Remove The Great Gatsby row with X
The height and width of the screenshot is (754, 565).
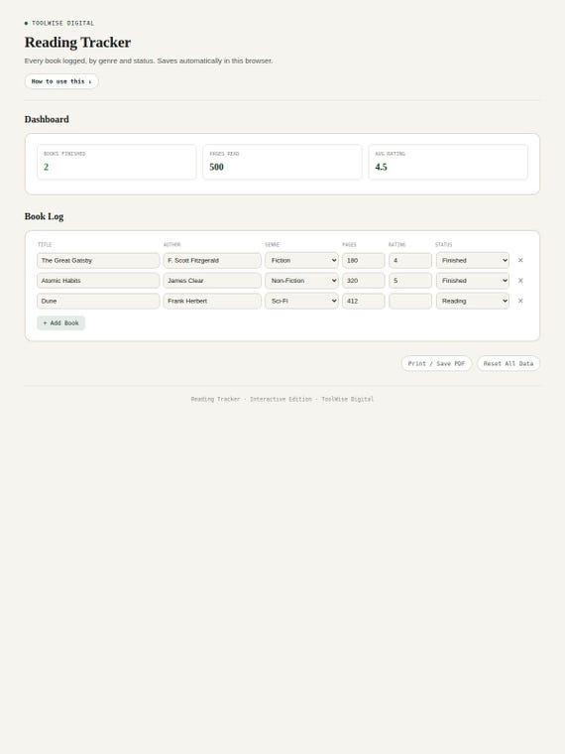520,260
